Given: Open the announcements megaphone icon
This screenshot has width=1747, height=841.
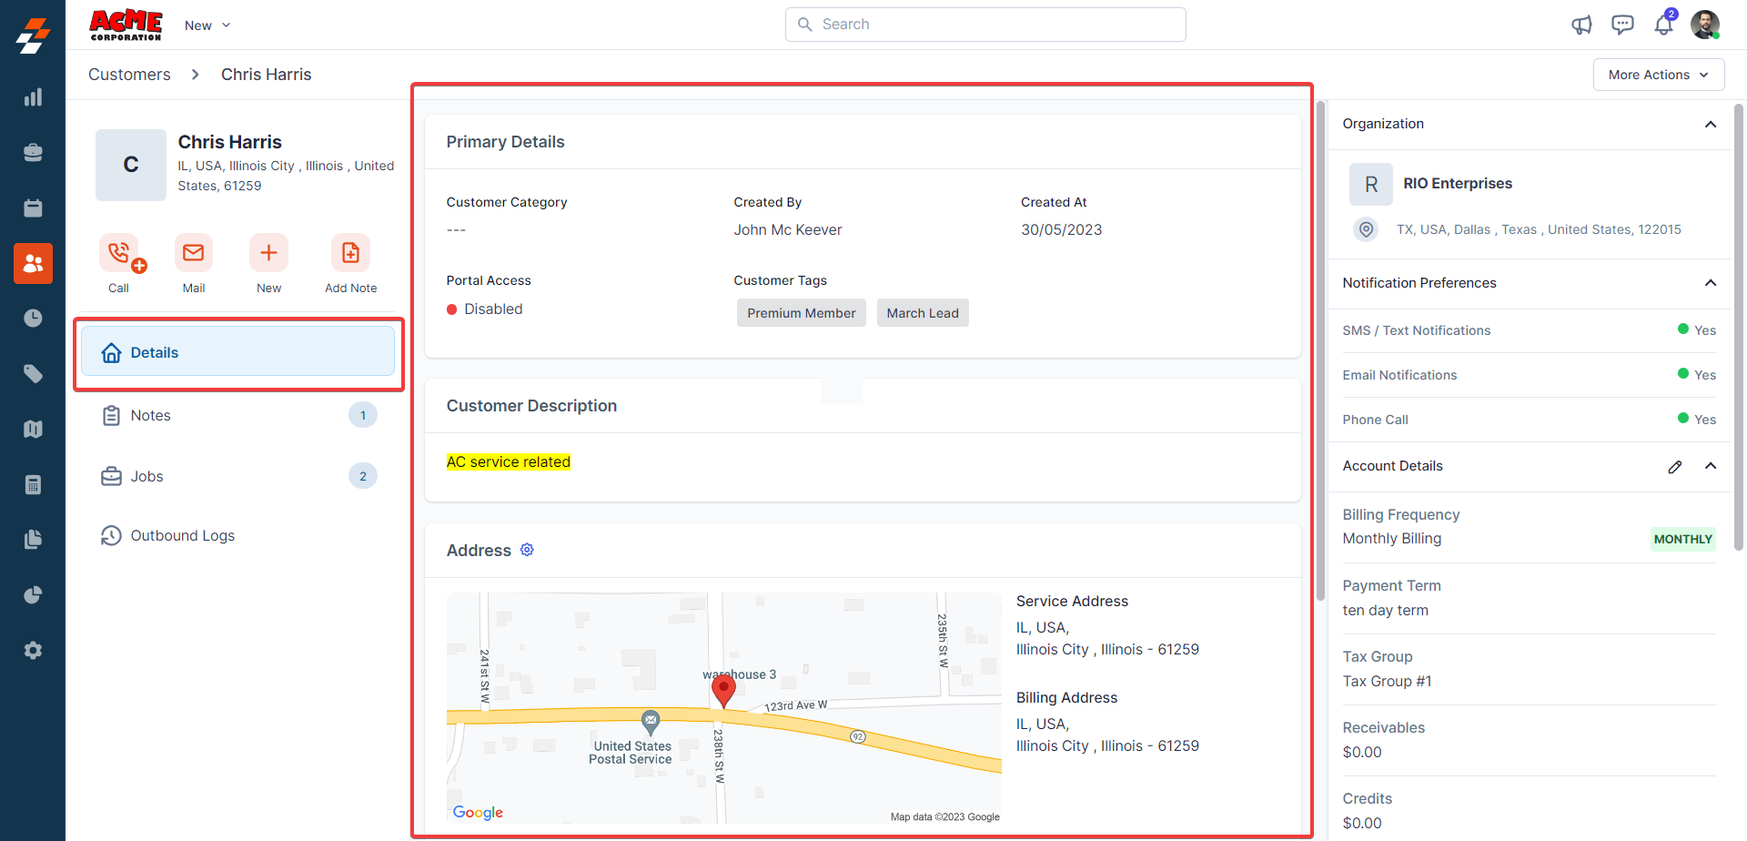Looking at the screenshot, I should coord(1581,25).
